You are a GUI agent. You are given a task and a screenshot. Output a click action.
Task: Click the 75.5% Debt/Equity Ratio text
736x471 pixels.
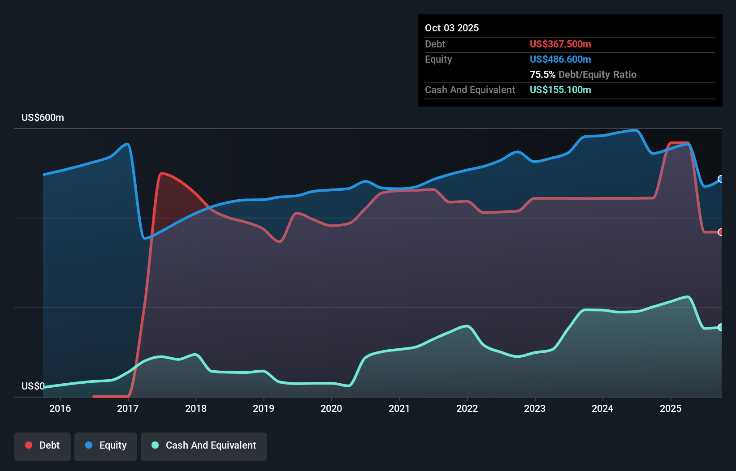(x=583, y=74)
